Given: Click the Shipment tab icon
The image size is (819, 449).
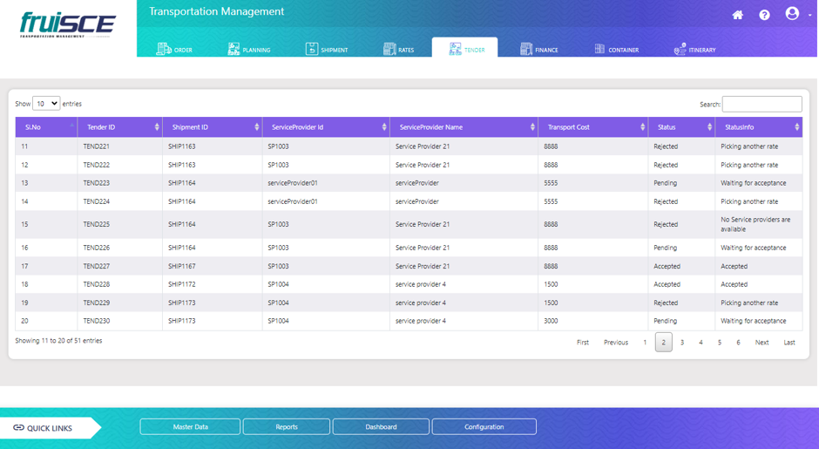Looking at the screenshot, I should (311, 49).
